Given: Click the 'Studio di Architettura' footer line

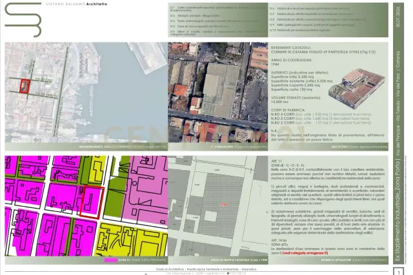Looking at the screenshot, I should coord(206,269).
